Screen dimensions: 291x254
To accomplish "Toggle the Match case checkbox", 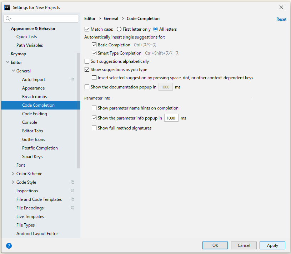I will (x=87, y=29).
